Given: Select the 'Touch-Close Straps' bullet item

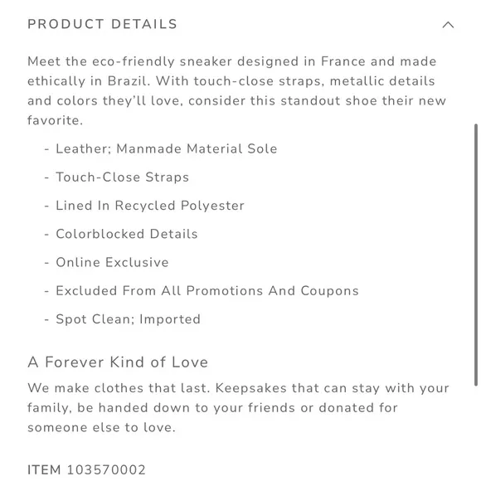Looking at the screenshot, I should point(123,177).
